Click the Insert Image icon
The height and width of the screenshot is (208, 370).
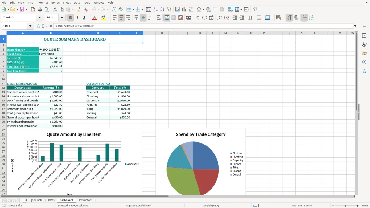tap(178, 10)
